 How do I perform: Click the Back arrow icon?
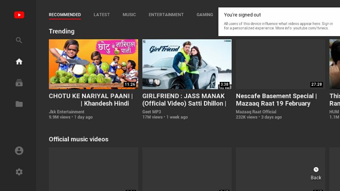click(316, 169)
